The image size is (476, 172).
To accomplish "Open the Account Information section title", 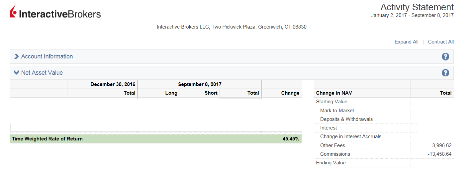I will click(47, 56).
